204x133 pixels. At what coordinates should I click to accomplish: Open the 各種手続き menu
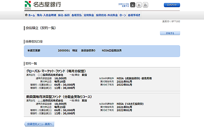134,15
